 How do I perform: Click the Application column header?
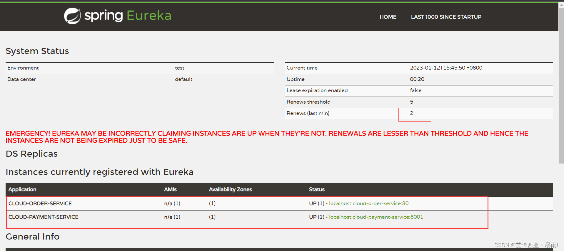click(x=22, y=190)
